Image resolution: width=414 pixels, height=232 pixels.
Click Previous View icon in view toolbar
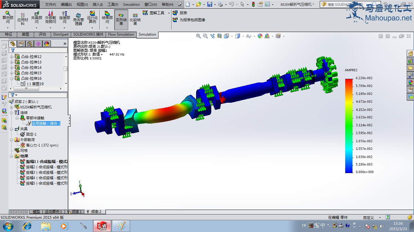click(x=212, y=36)
